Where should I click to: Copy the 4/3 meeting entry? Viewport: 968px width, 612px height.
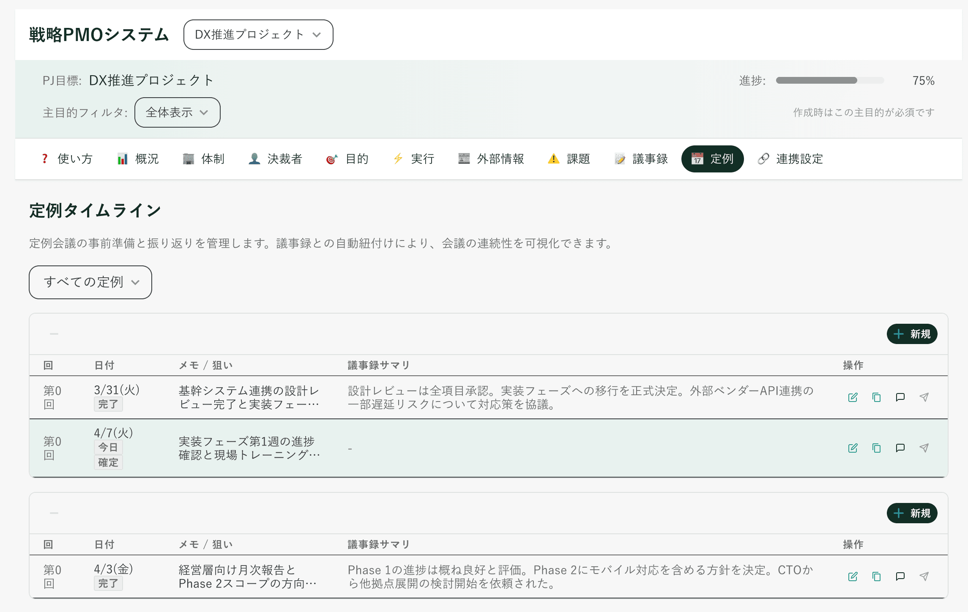(876, 576)
